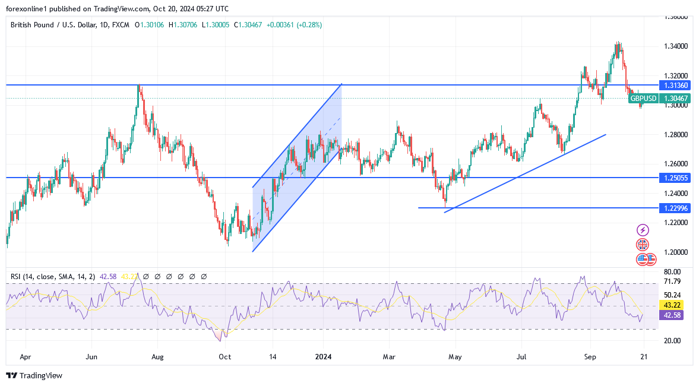This screenshot has height=386, width=699.
Task: Click the RSI (14, close, SMA, 14, 2) legend
Action: coord(53,277)
